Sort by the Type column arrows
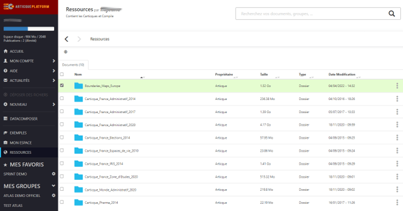 pyautogui.click(x=312, y=78)
